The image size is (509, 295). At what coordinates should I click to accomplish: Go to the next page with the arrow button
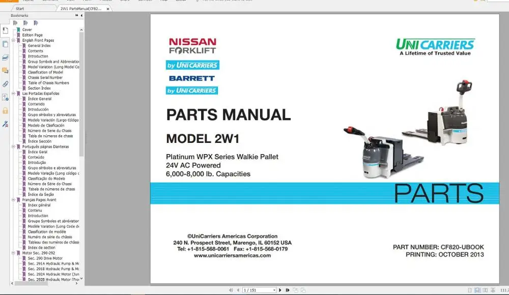280,289
